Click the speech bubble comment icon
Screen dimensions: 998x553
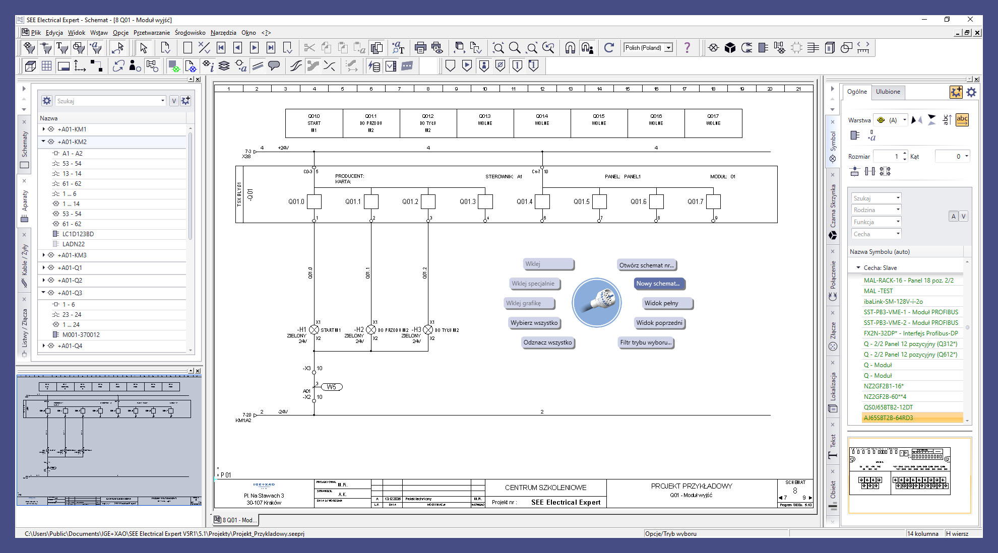coord(274,66)
